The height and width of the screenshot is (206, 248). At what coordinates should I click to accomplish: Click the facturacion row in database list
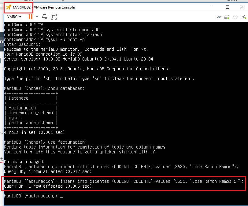[x=22, y=108]
